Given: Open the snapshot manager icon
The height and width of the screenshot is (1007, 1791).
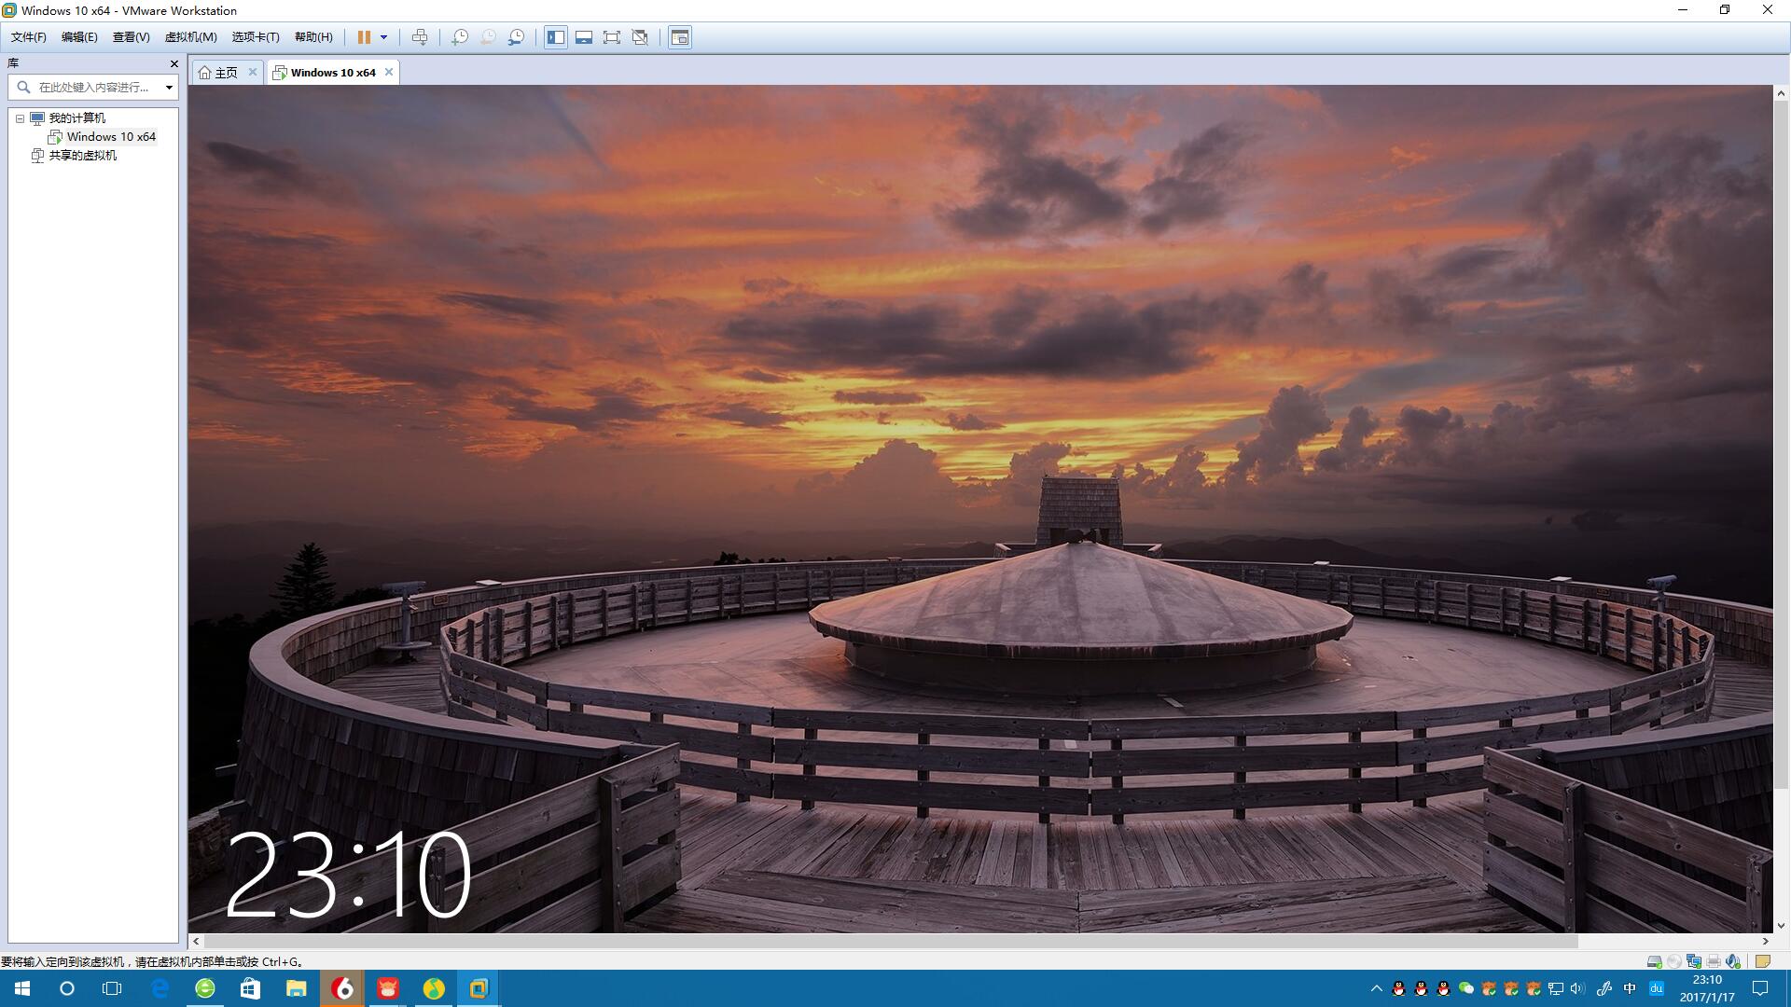Looking at the screenshot, I should coord(516,37).
